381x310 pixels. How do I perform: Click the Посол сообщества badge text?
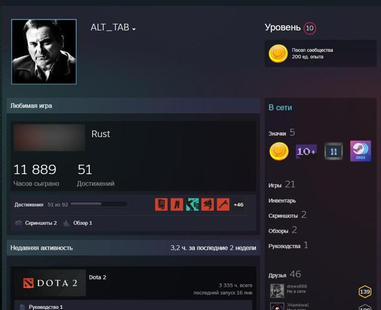[312, 50]
